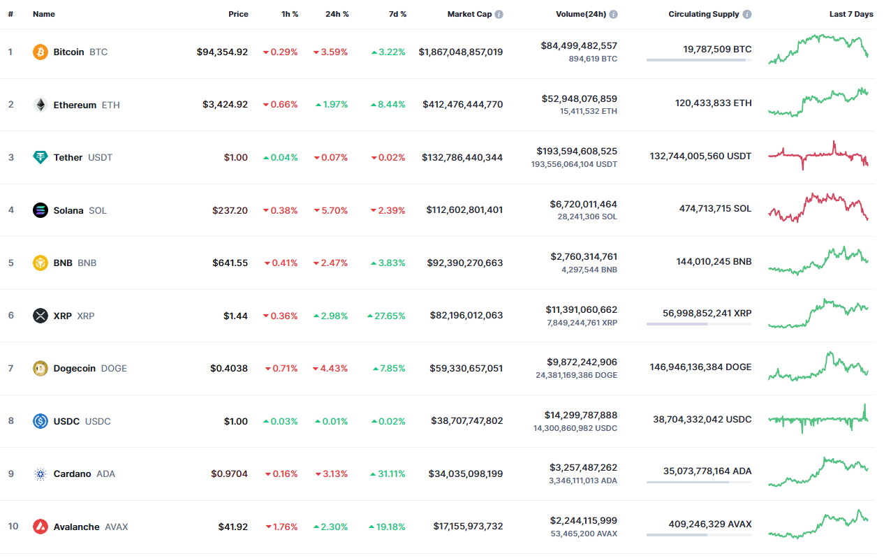Open Cardano's 7-day sparkline chart
891x558 pixels.
click(x=818, y=471)
